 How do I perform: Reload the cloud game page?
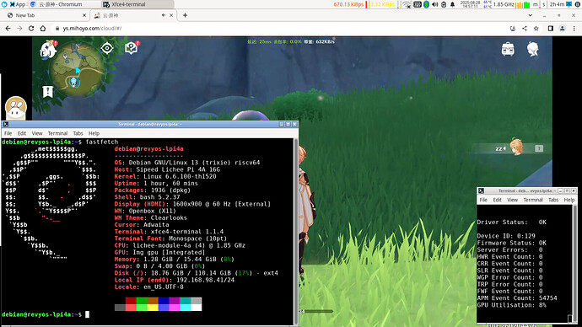(31, 28)
